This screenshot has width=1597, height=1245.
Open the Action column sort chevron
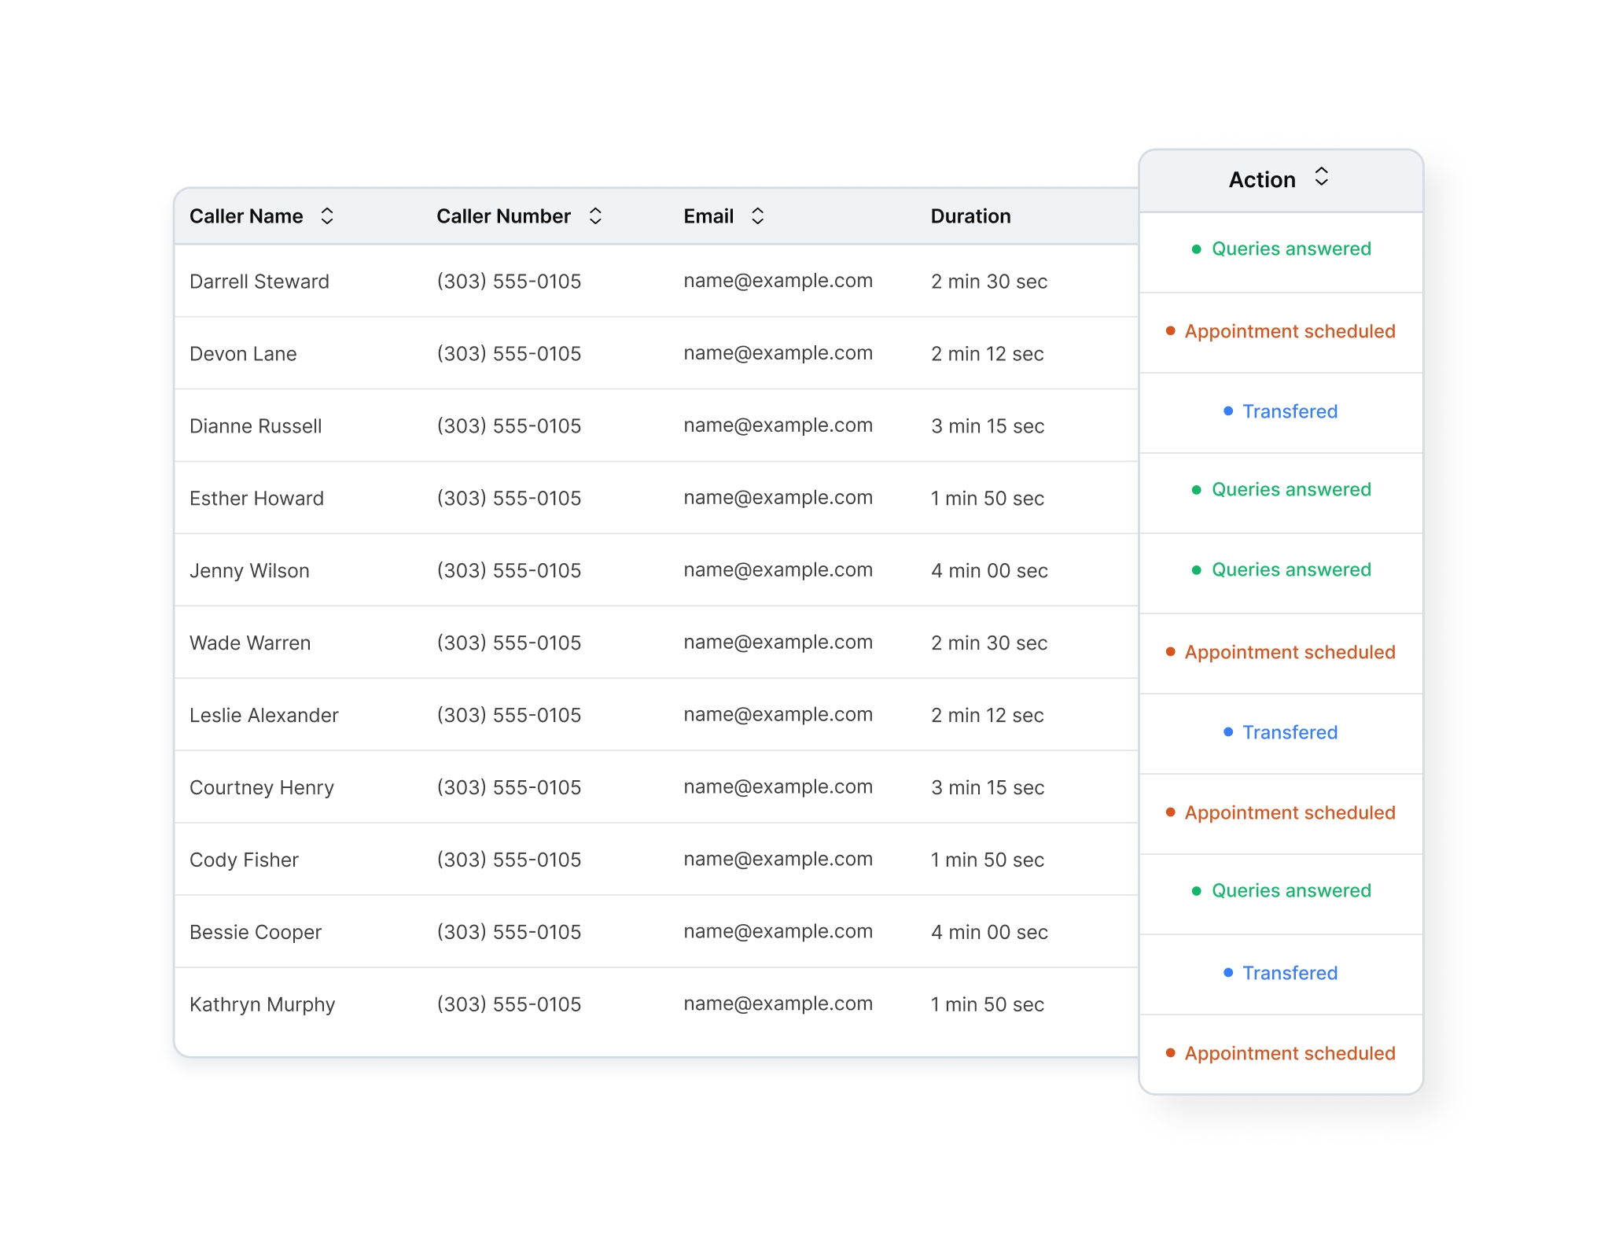click(1321, 179)
